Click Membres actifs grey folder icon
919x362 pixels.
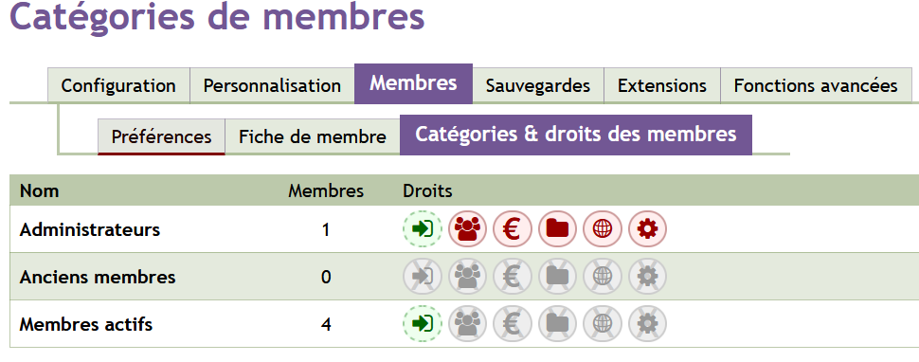557,323
